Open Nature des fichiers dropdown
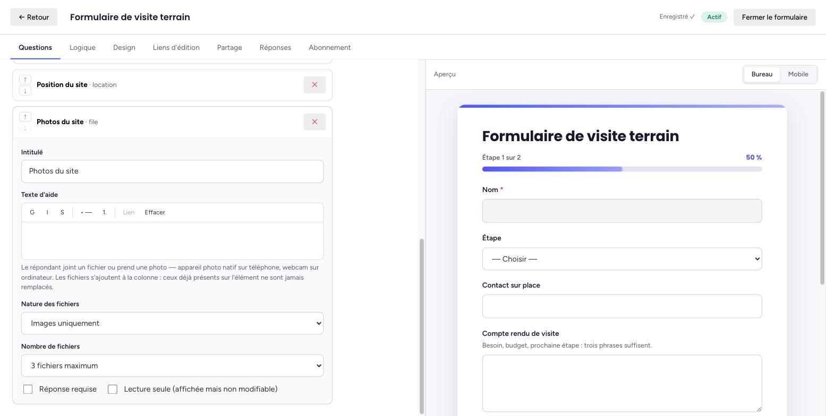This screenshot has width=826, height=416. (172, 323)
